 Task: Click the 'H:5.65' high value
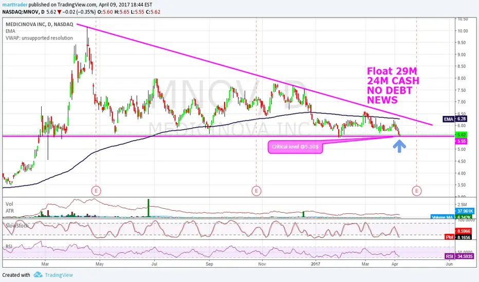[122, 12]
